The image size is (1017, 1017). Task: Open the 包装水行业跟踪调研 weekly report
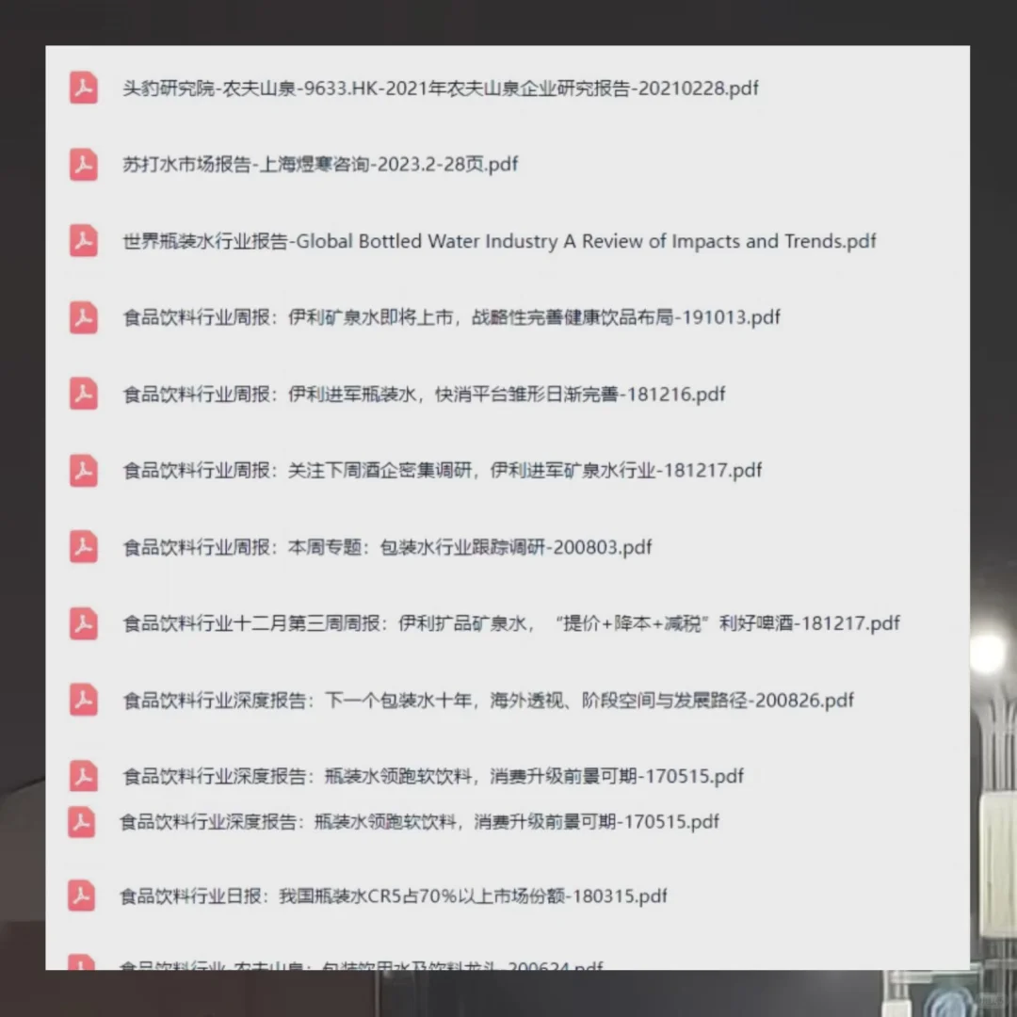click(386, 547)
